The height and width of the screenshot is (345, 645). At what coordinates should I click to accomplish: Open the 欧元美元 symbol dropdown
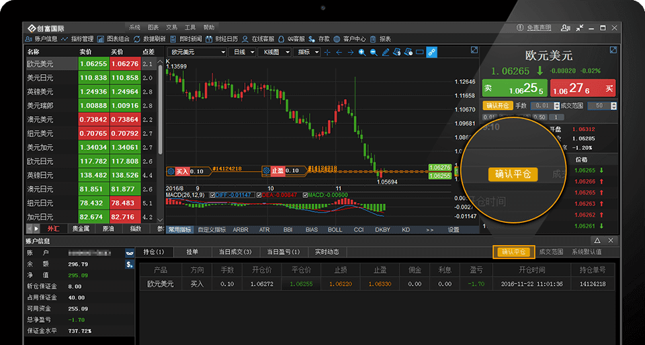tap(197, 52)
